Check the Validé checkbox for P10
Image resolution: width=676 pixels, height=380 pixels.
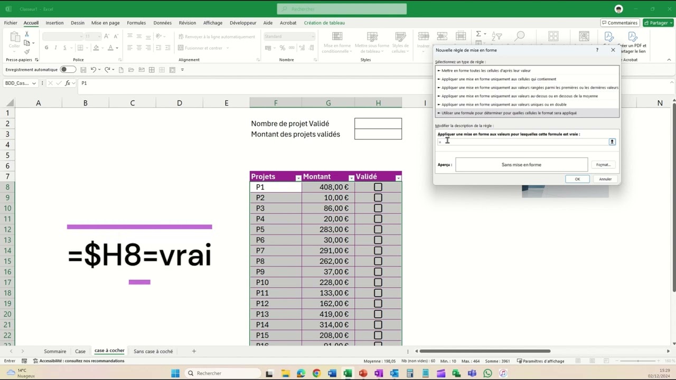click(378, 282)
